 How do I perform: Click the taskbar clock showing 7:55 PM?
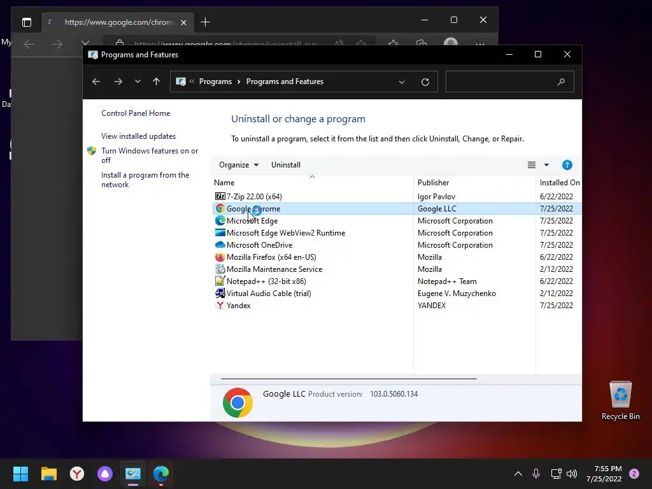pyautogui.click(x=604, y=474)
